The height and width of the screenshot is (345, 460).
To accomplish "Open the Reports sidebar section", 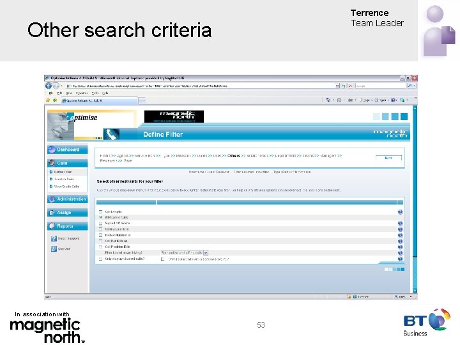I will (67, 226).
